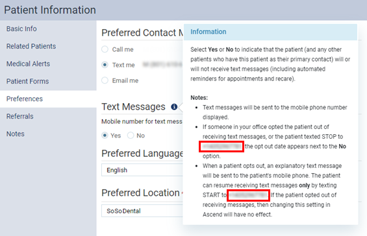
Task: Select the Email me radio button
Action: [105, 80]
